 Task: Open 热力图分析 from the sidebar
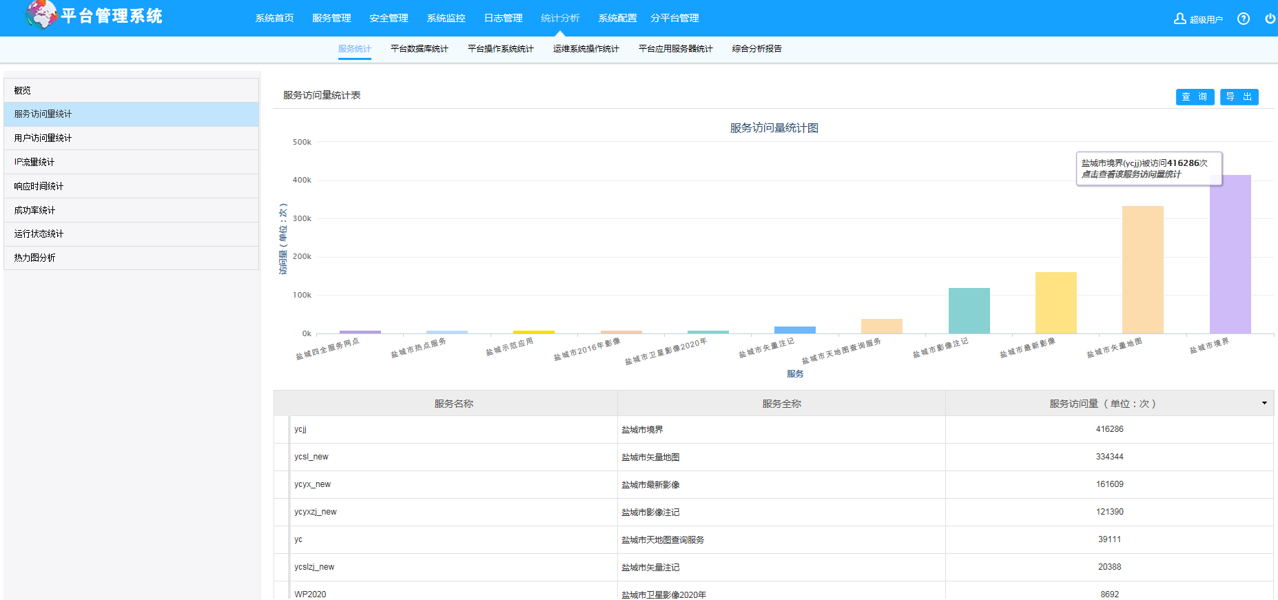click(34, 258)
